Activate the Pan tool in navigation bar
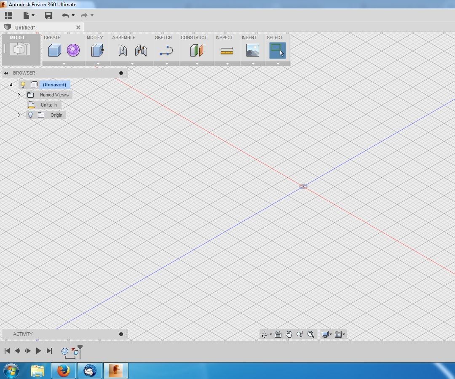This screenshot has height=379, width=455. [x=289, y=334]
